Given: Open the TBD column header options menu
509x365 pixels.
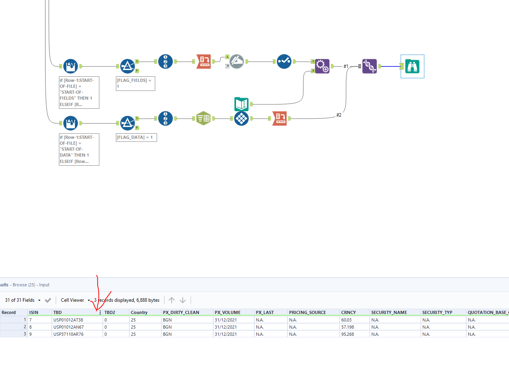Looking at the screenshot, I should 100,312.
